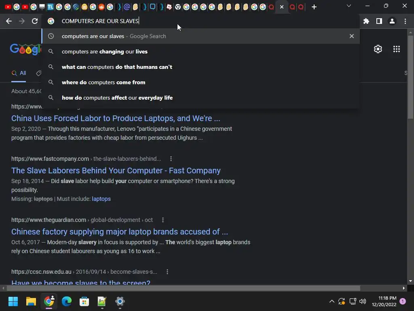The width and height of the screenshot is (414, 311).
Task: Click the horizontal scrollbar right arrow
Action: click(404, 288)
